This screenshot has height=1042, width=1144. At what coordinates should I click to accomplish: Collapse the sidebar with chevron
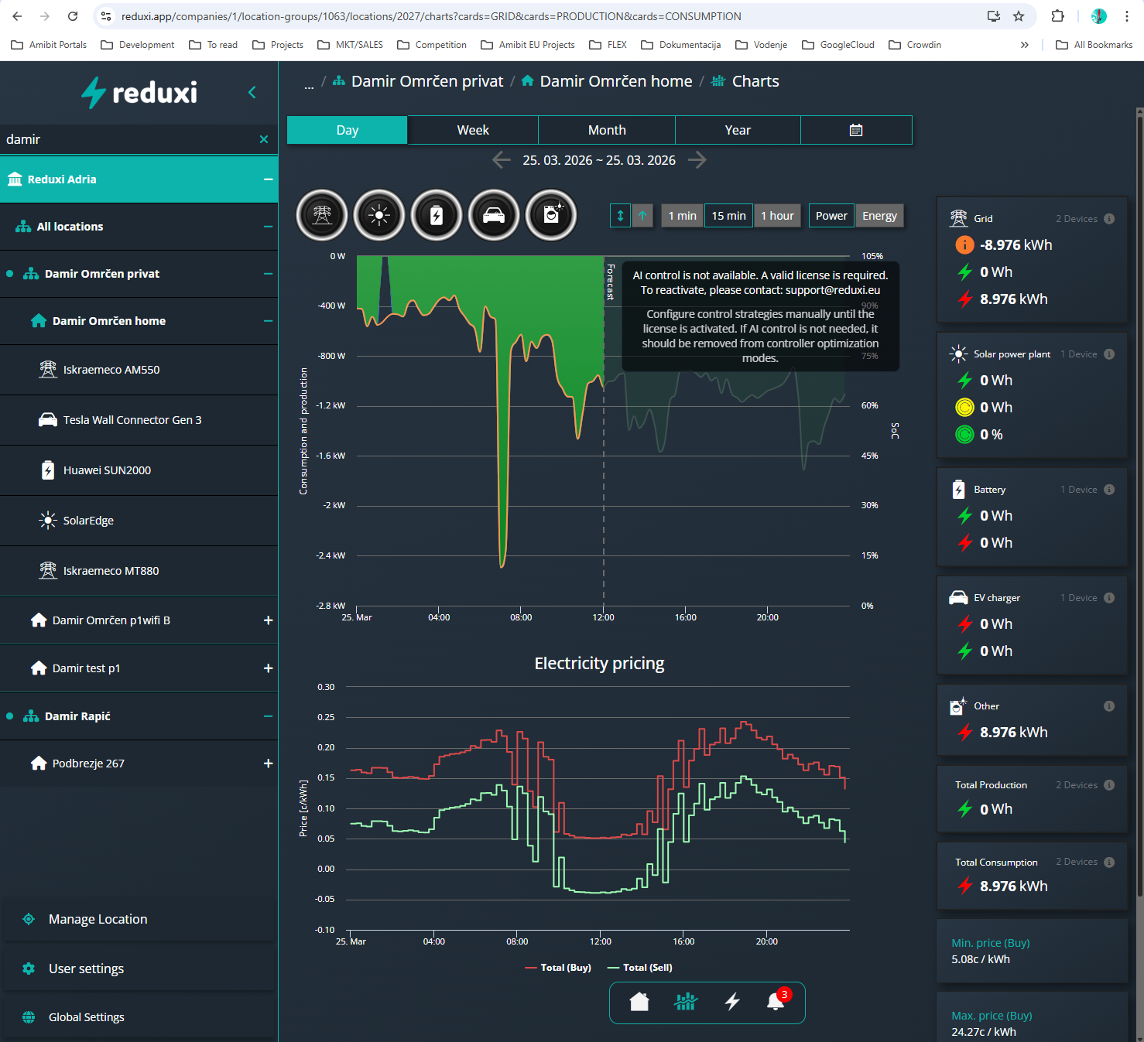pyautogui.click(x=252, y=93)
